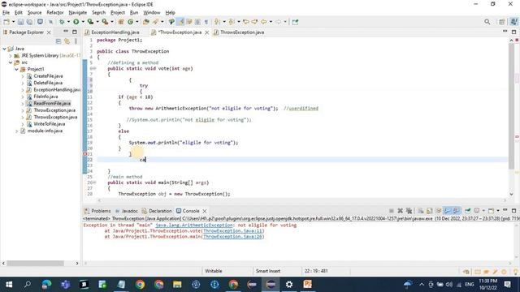Collapse the Project1 package node
Viewport: 520px width, 292px height.
pos(16,69)
